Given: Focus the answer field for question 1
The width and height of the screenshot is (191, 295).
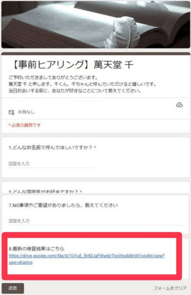Looking at the screenshot, I should click(x=52, y=164).
